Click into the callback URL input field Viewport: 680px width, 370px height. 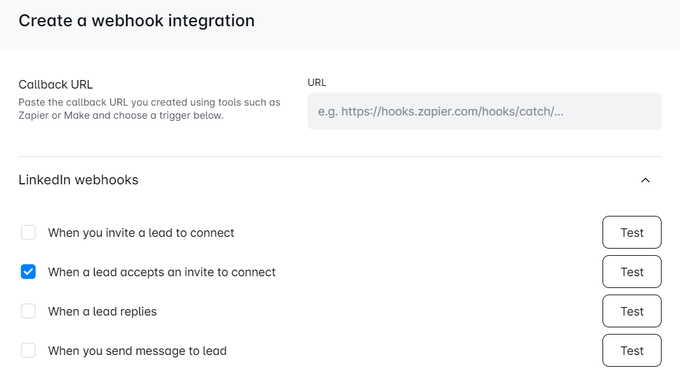point(484,112)
